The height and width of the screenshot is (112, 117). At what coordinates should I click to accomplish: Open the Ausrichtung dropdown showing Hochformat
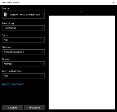click(x=23, y=28)
